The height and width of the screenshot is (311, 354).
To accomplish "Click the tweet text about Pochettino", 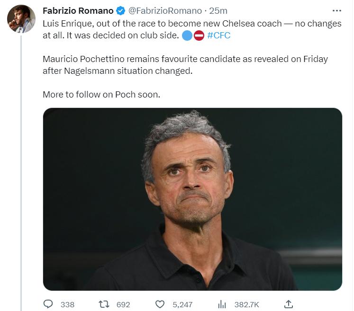I will (x=185, y=65).
